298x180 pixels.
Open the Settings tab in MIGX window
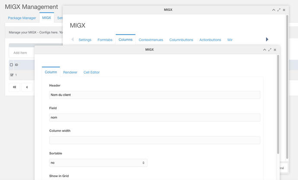(85, 40)
